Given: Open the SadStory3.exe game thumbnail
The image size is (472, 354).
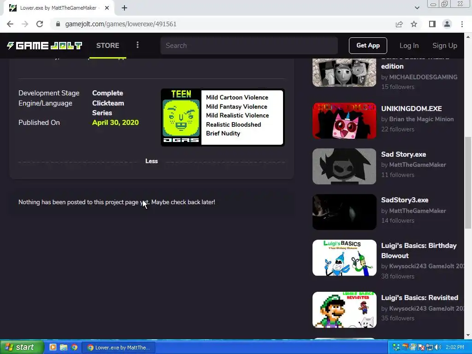Looking at the screenshot, I should click(x=344, y=212).
